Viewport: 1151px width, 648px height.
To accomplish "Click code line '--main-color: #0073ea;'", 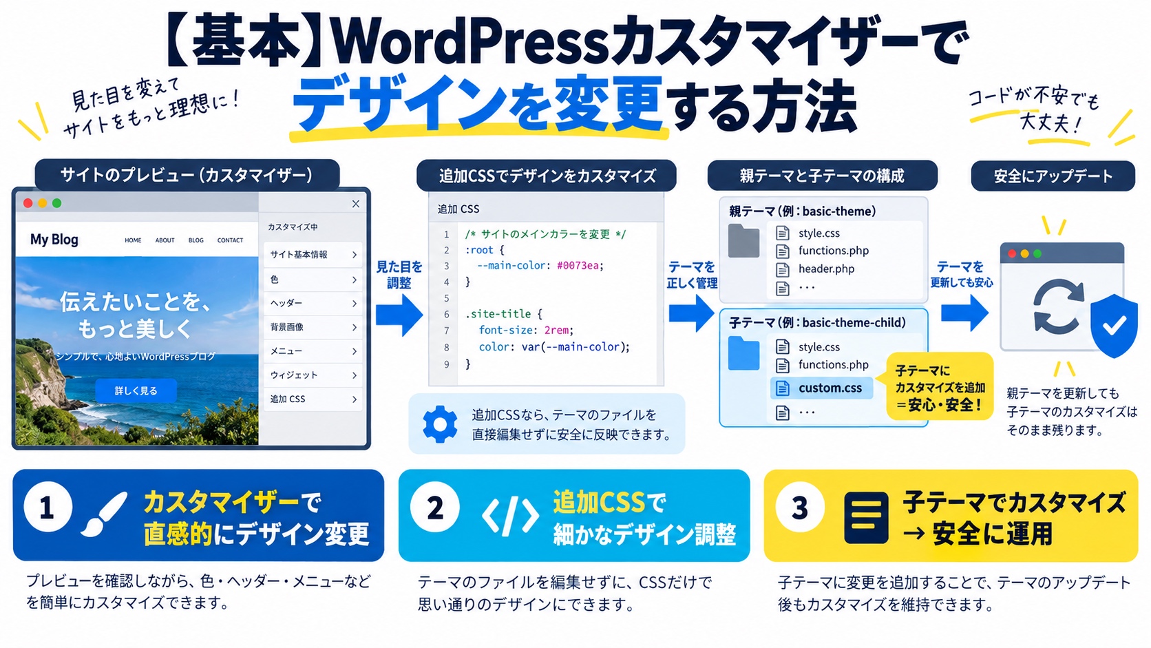I will click(x=540, y=266).
